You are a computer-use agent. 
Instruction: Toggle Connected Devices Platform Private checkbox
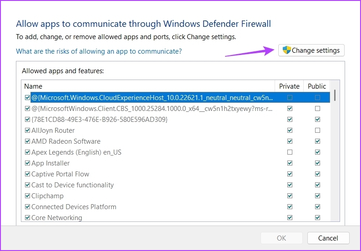pos(290,207)
